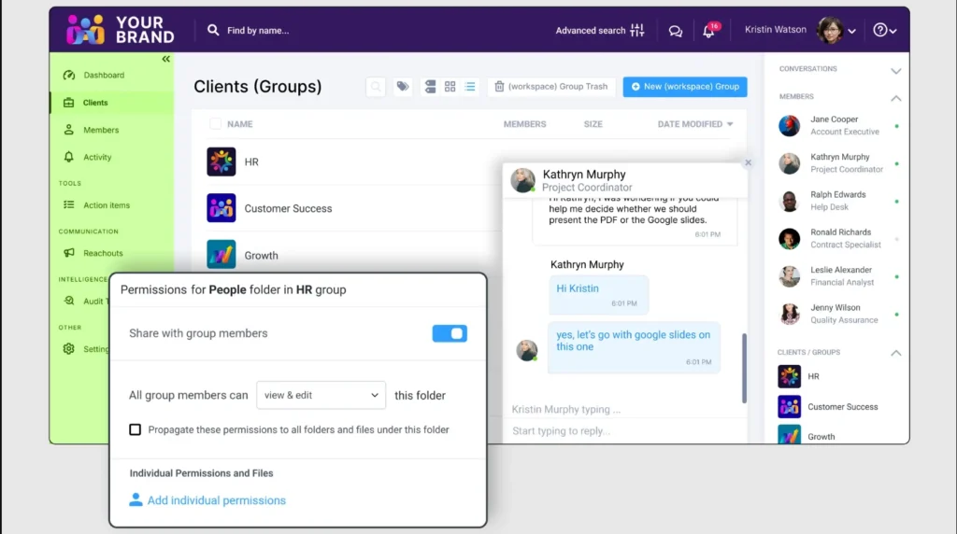
Task: Toggle Share with group members switch
Action: pyautogui.click(x=450, y=333)
